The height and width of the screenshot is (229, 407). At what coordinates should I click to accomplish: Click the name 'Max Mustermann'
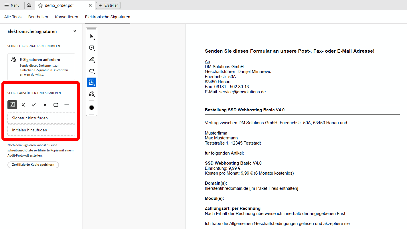(221, 138)
